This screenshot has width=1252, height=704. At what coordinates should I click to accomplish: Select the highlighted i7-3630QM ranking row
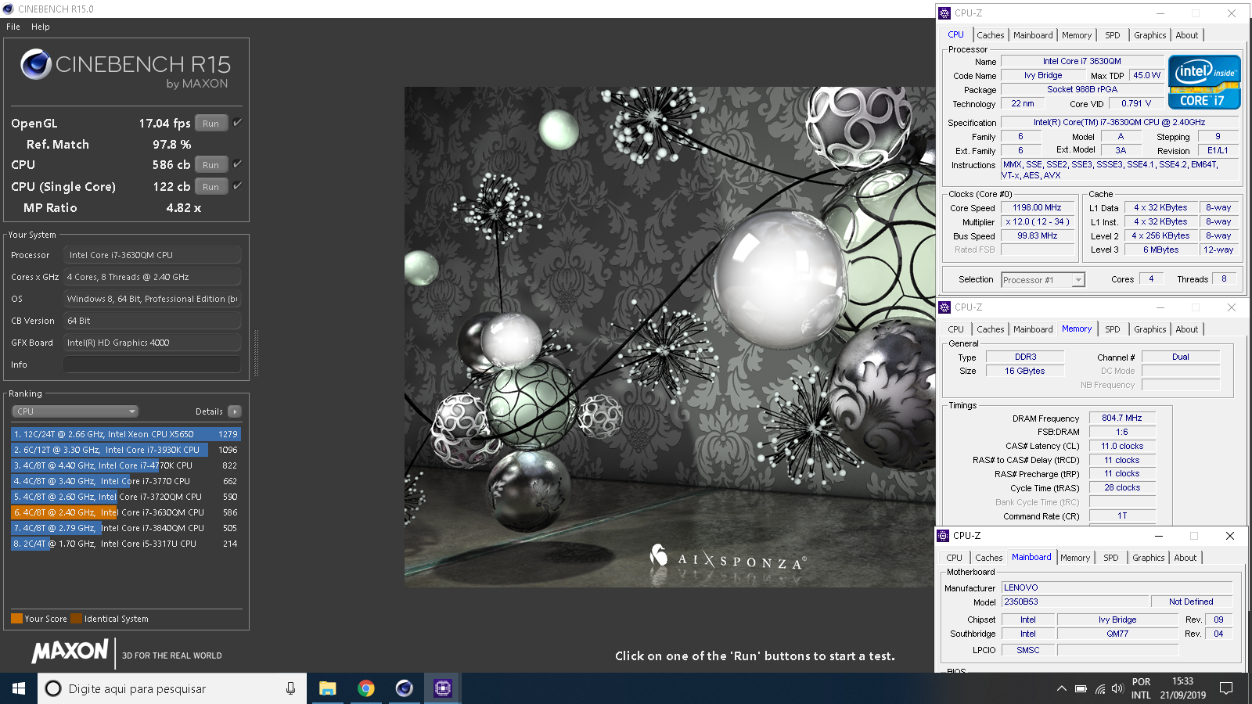125,512
